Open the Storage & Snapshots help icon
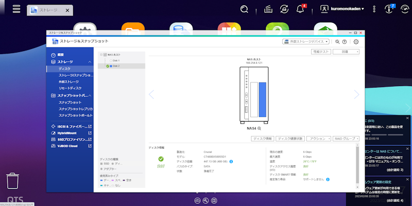Viewport: 412px width, 206px height. 345,42
